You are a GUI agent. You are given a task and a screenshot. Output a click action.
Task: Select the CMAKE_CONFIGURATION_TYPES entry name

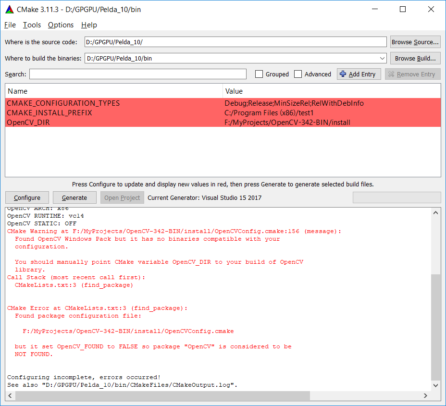click(x=63, y=103)
